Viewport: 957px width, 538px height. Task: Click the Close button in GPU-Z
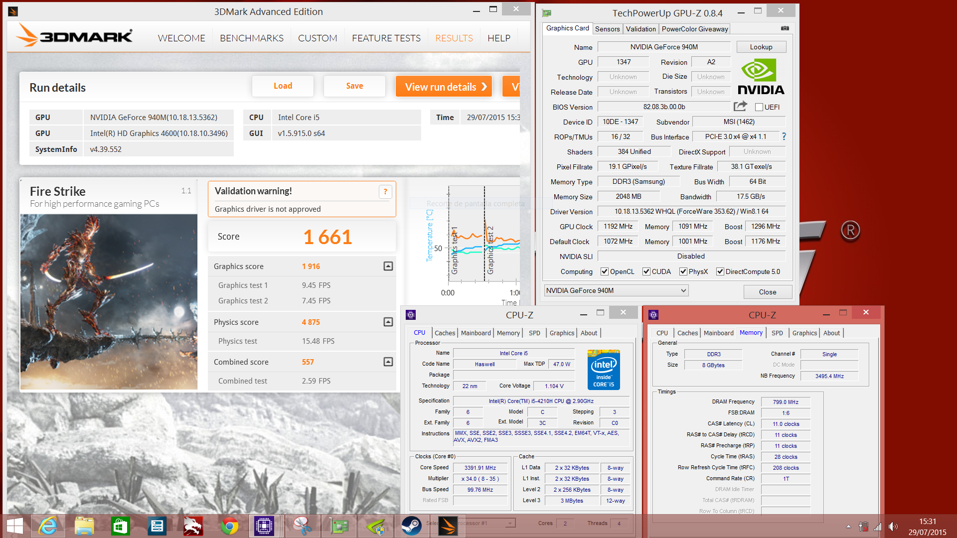pos(768,292)
